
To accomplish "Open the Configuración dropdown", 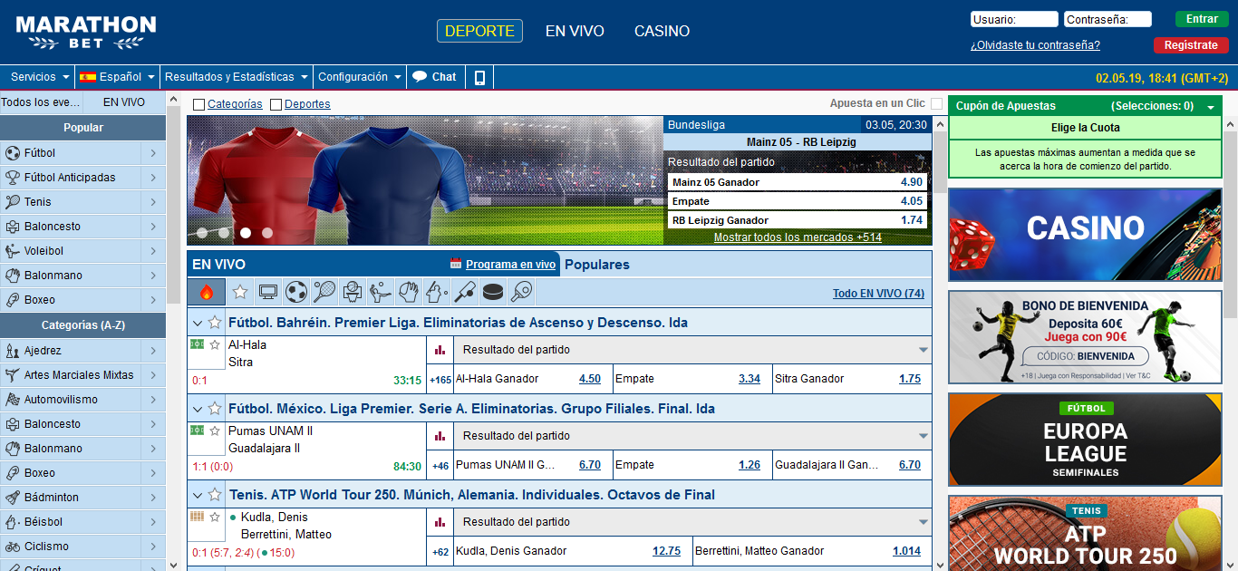I will (x=358, y=76).
